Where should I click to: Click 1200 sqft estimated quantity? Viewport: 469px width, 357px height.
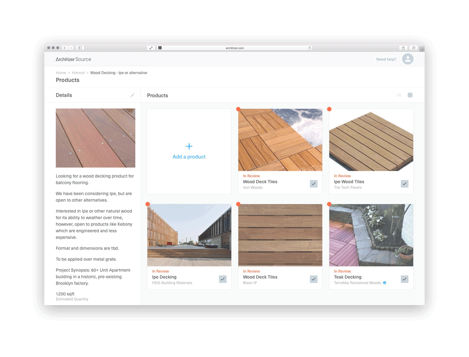65,294
